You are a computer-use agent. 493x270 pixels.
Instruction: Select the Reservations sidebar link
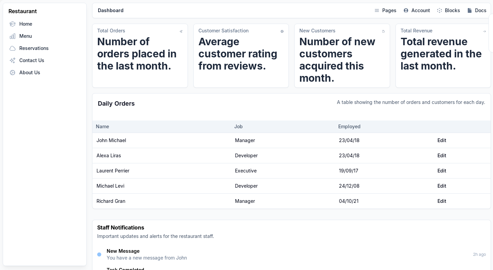point(34,48)
